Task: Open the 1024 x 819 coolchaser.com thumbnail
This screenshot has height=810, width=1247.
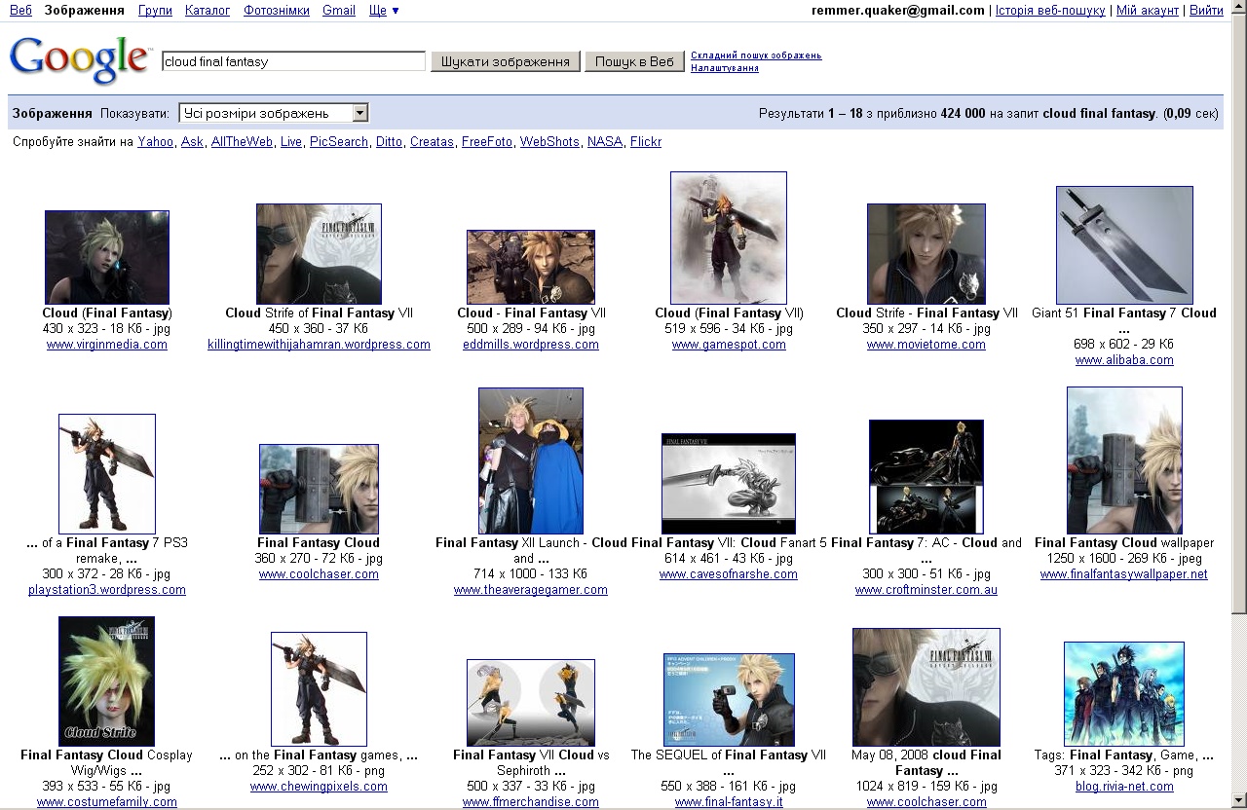Action: (926, 687)
